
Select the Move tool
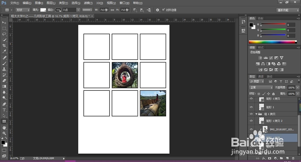tap(4, 23)
